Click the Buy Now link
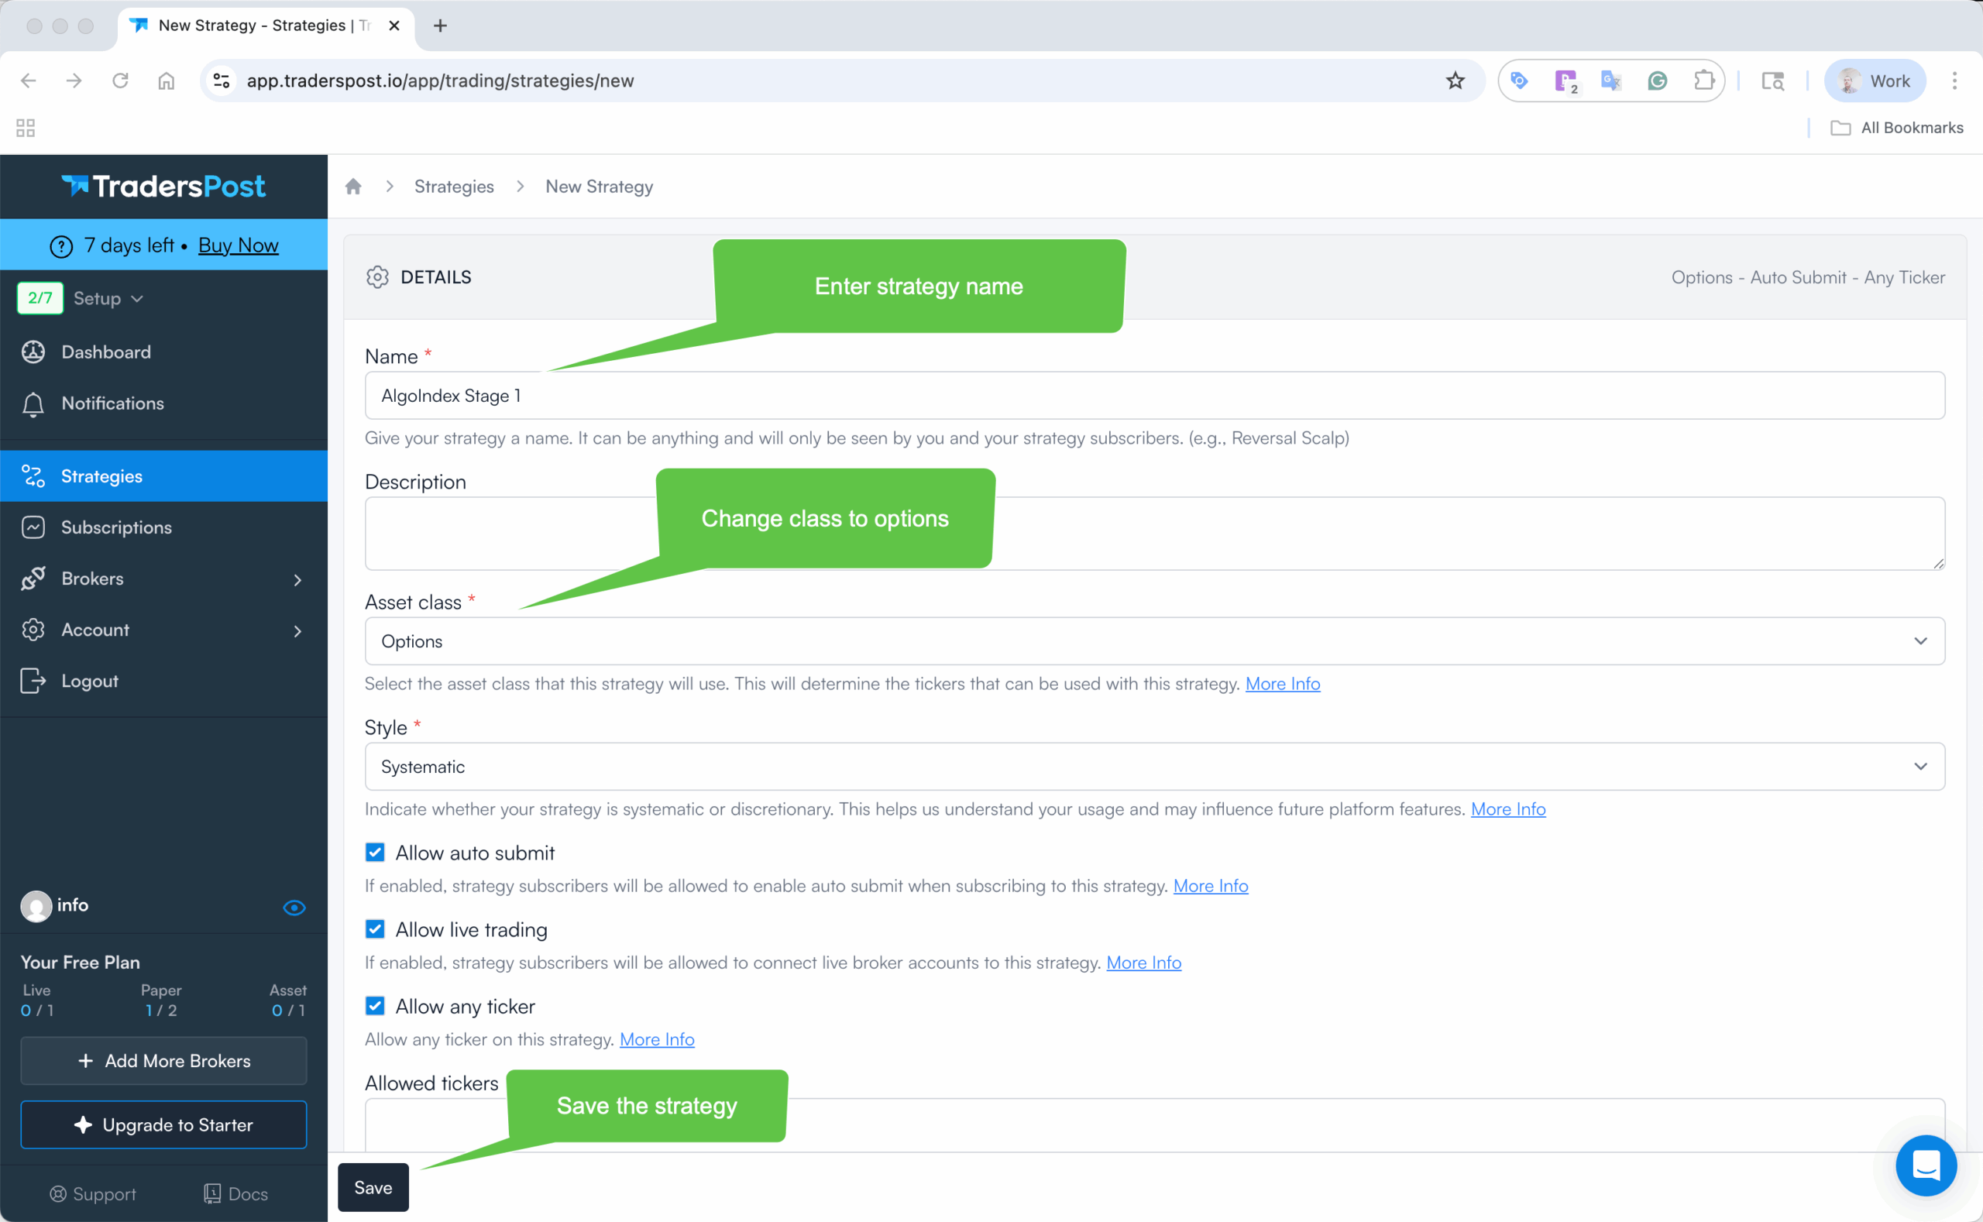 click(238, 245)
